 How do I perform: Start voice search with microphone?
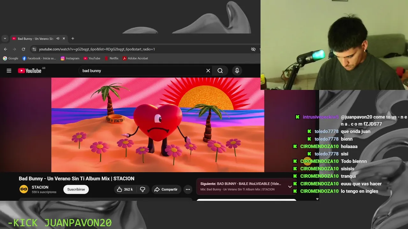click(x=237, y=71)
